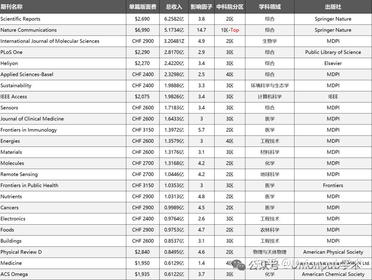Select the 计算机科学 subject cell for IEEE Access
Image resolution: width=372 pixels, height=280 pixels.
pos(269,97)
